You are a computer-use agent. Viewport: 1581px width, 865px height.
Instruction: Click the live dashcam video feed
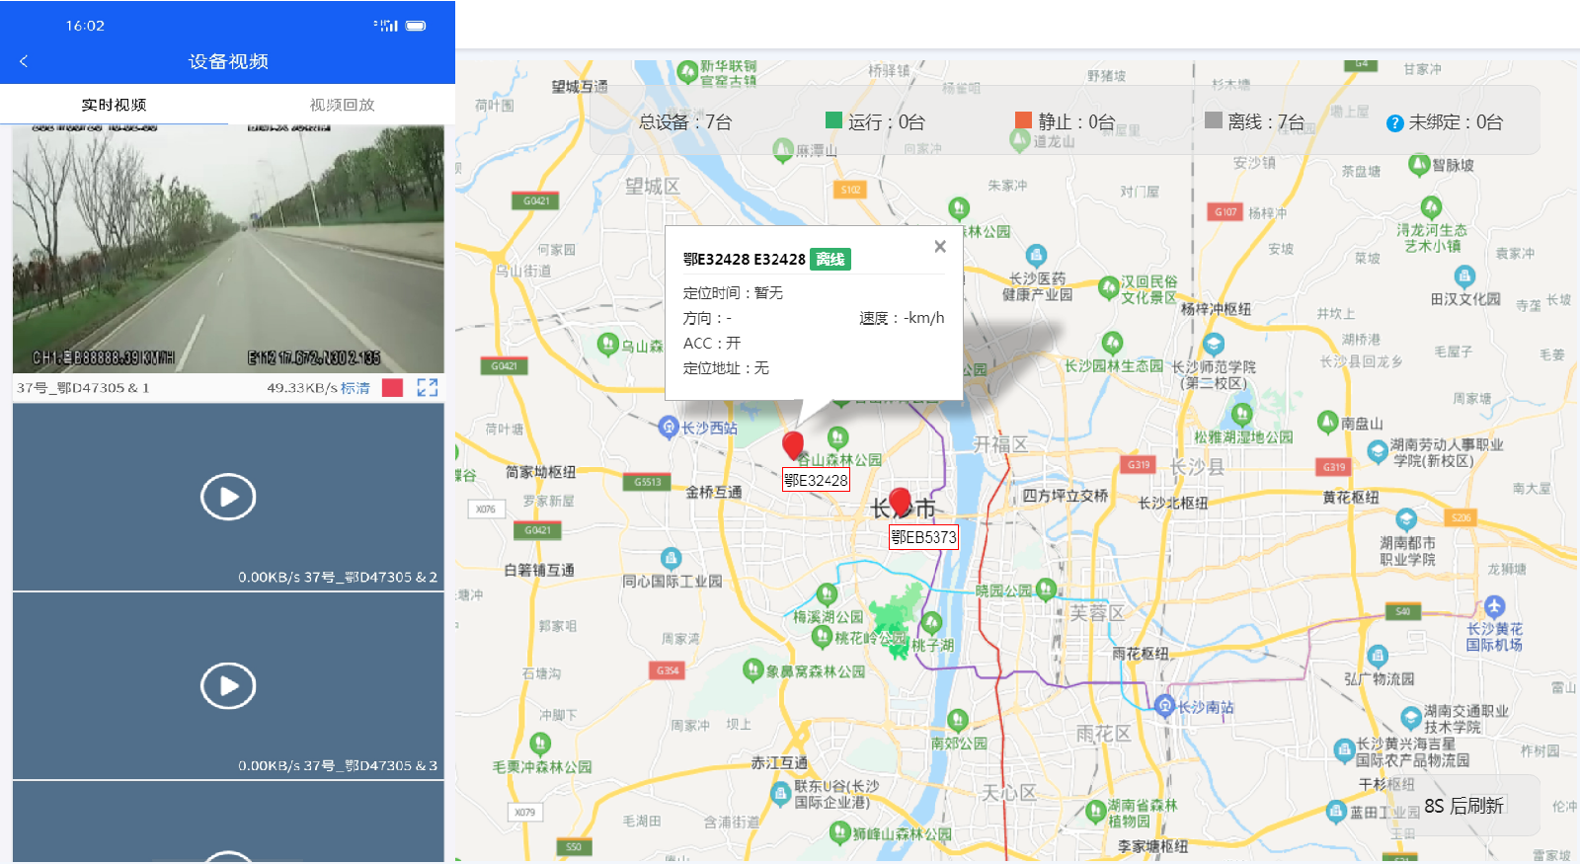click(228, 249)
